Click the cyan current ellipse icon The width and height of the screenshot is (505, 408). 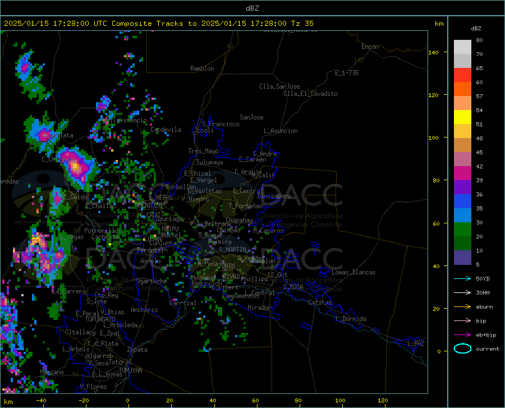click(462, 349)
